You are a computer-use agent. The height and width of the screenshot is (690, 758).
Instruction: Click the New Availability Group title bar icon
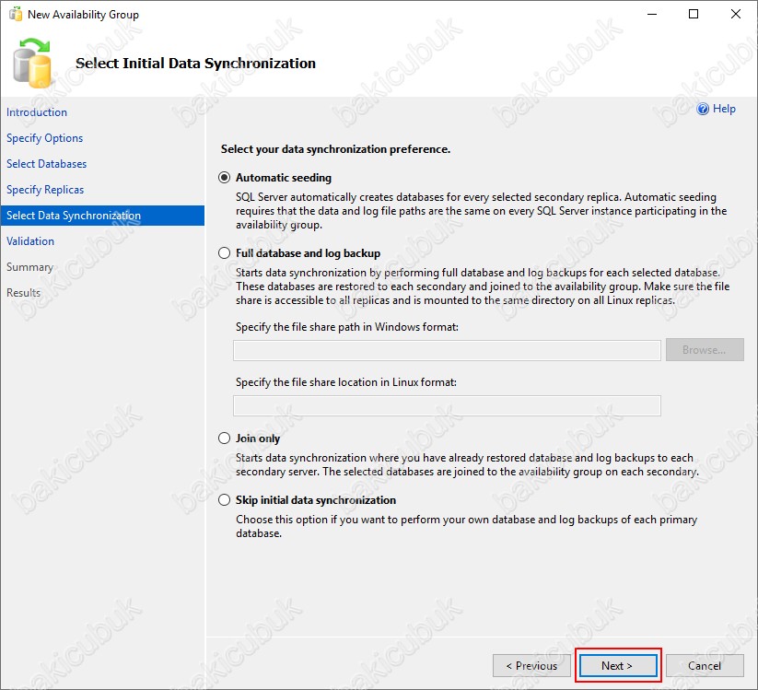pyautogui.click(x=16, y=15)
